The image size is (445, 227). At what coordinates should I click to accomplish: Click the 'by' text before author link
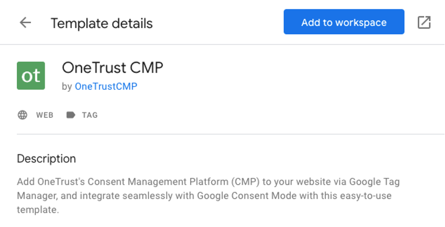(67, 86)
